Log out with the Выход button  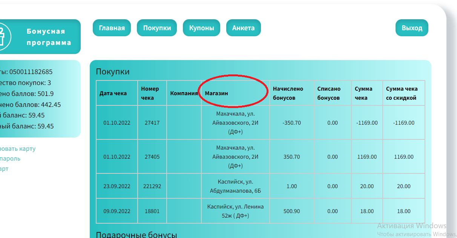tap(412, 28)
